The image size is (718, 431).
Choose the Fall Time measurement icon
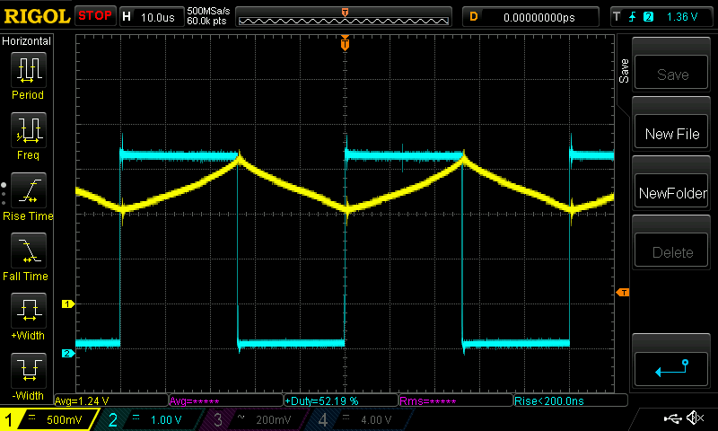pos(28,253)
